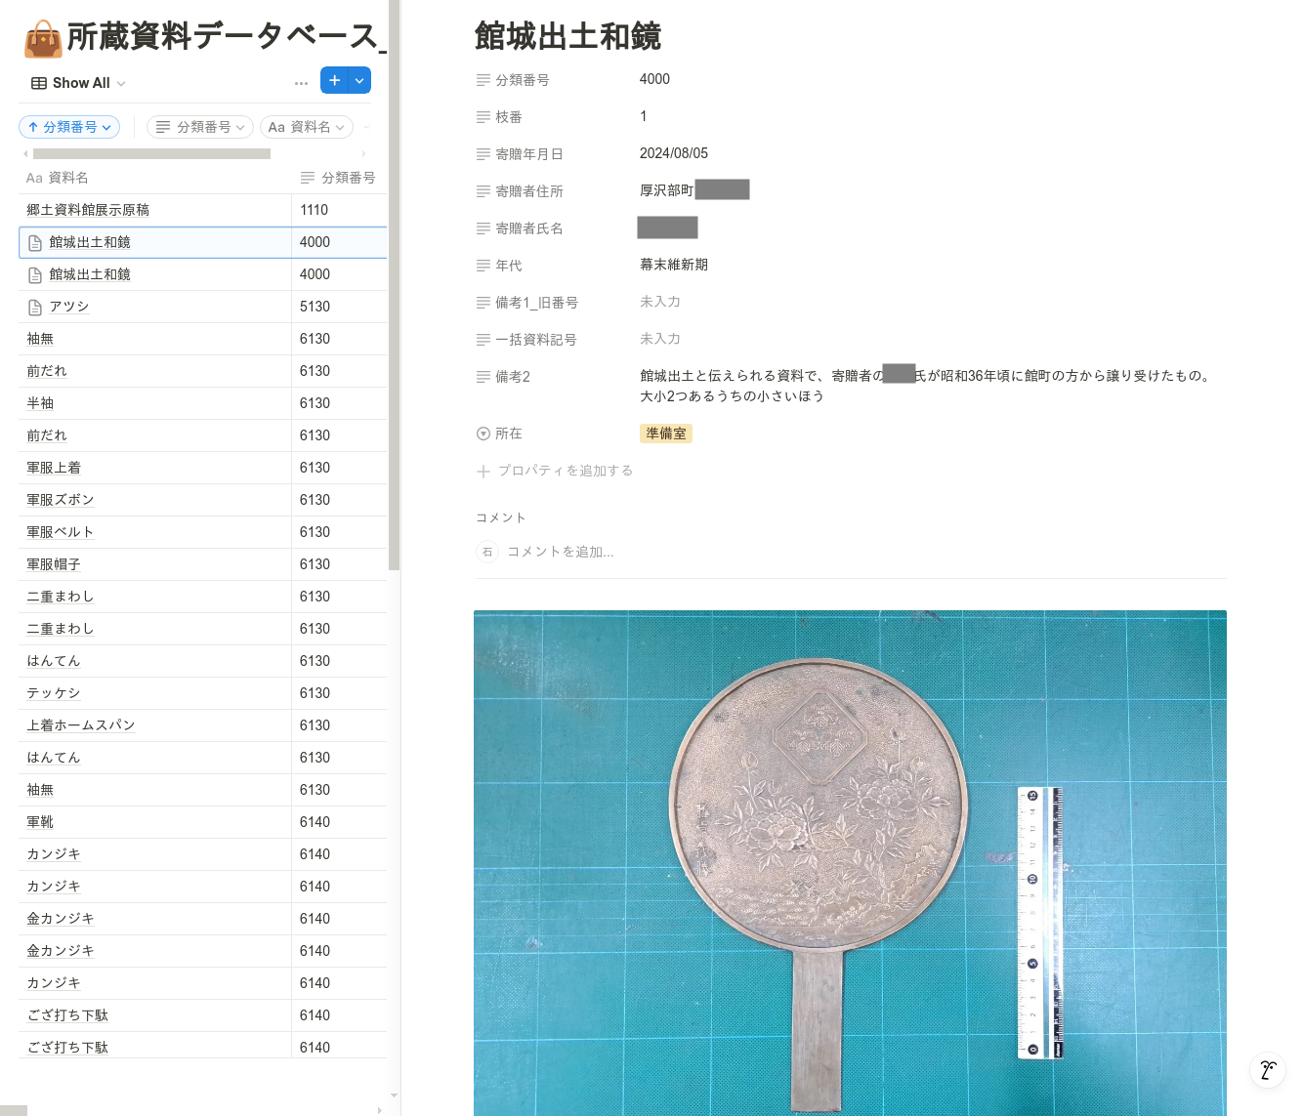1302x1116 pixels.
Task: Click the select-type icon beside 所在
Action: click(483, 434)
